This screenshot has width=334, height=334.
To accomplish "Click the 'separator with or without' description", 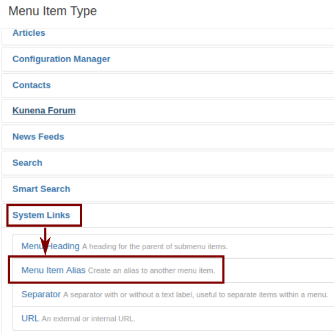I will click(x=195, y=295).
